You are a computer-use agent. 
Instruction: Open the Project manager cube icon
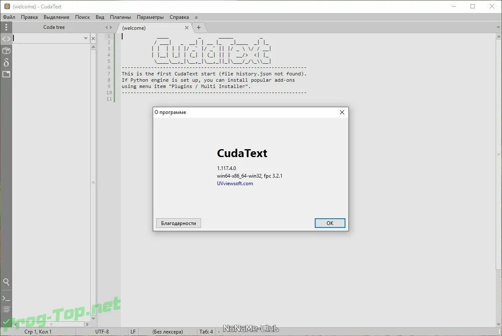[6, 51]
